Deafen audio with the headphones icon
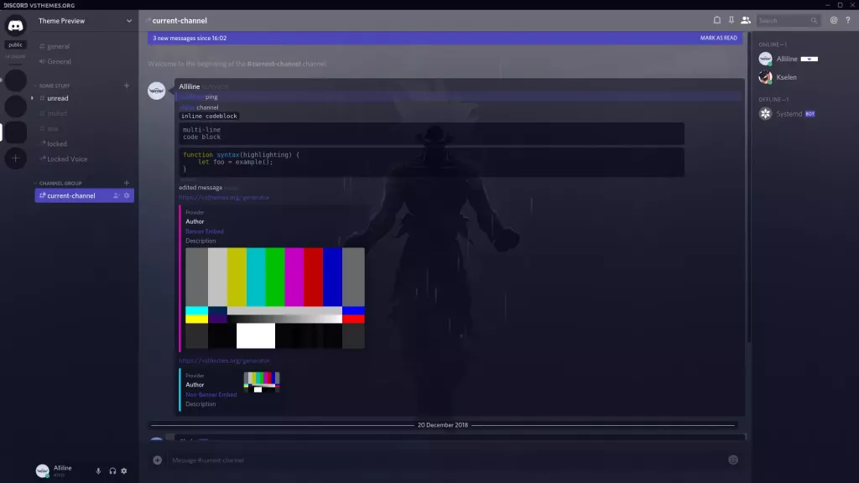Screen dimensions: 859x483 [x=112, y=470]
